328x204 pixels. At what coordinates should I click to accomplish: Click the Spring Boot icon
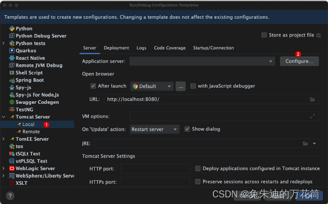[x=12, y=80]
